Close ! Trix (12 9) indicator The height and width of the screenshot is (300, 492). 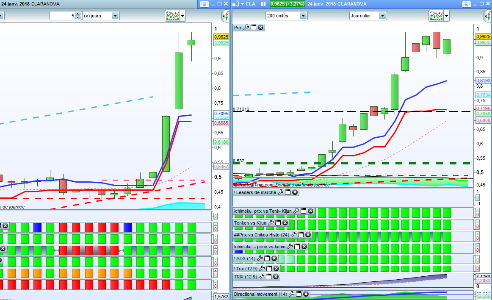tap(276, 269)
